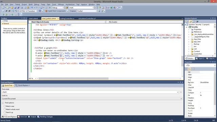Switch to the chart.cshtml tab

33,19
